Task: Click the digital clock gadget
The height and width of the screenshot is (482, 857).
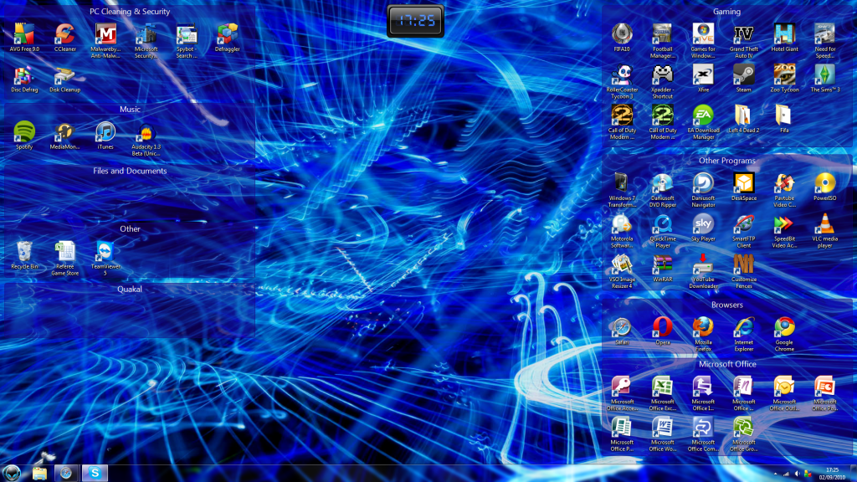Action: point(416,20)
